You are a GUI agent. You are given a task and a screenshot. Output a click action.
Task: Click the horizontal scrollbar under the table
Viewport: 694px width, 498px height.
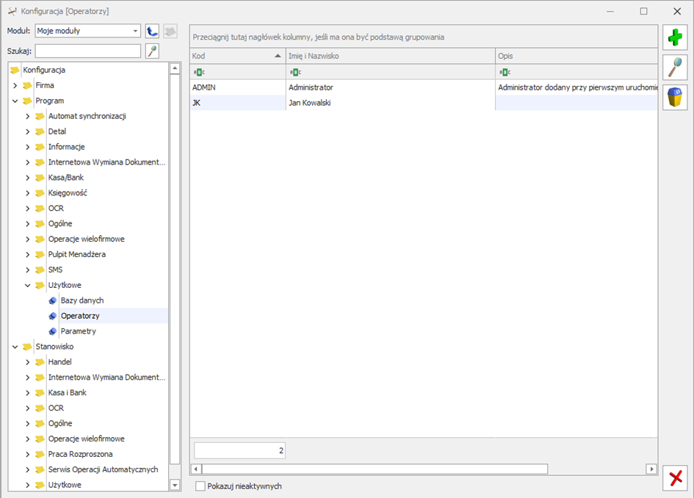(x=375, y=469)
